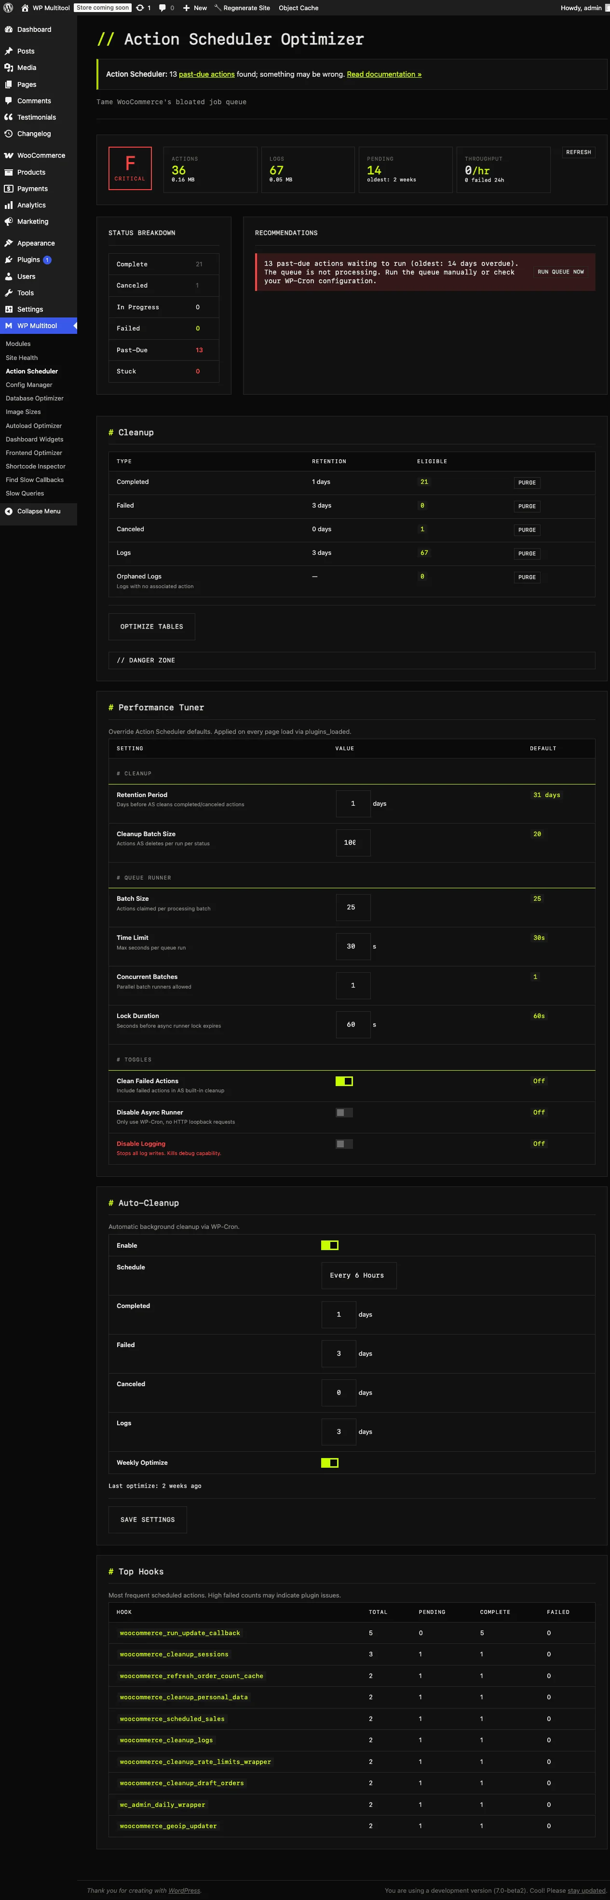The image size is (610, 1900).
Task: Open the Config Manager submenu page
Action: click(x=29, y=384)
